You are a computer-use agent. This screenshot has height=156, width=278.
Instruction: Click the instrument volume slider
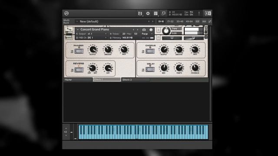(x=194, y=38)
